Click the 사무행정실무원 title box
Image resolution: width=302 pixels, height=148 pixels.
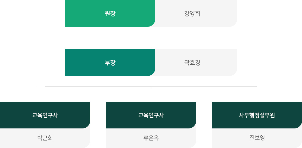coord(257,115)
